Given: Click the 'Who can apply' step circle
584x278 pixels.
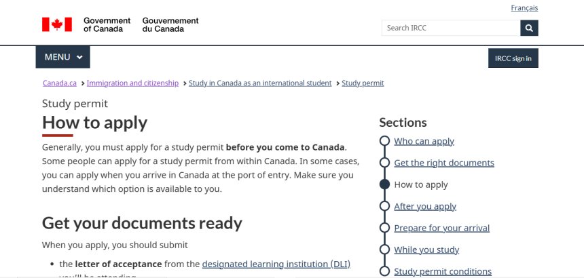Looking at the screenshot, I should click(384, 141).
